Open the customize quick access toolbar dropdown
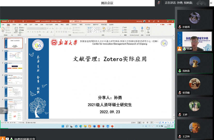214x140 pixels. (26, 21)
